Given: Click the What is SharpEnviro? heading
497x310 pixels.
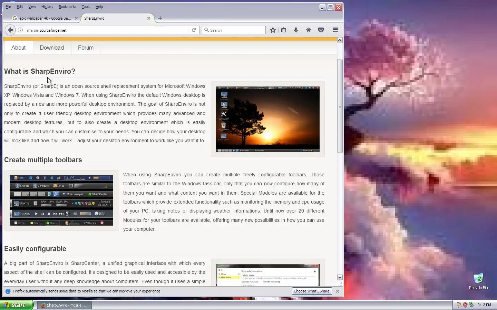Looking at the screenshot, I should pos(40,71).
